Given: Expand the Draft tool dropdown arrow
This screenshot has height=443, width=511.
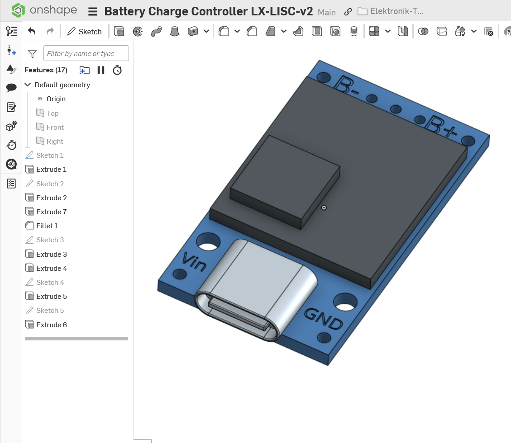Looking at the screenshot, I should click(284, 32).
